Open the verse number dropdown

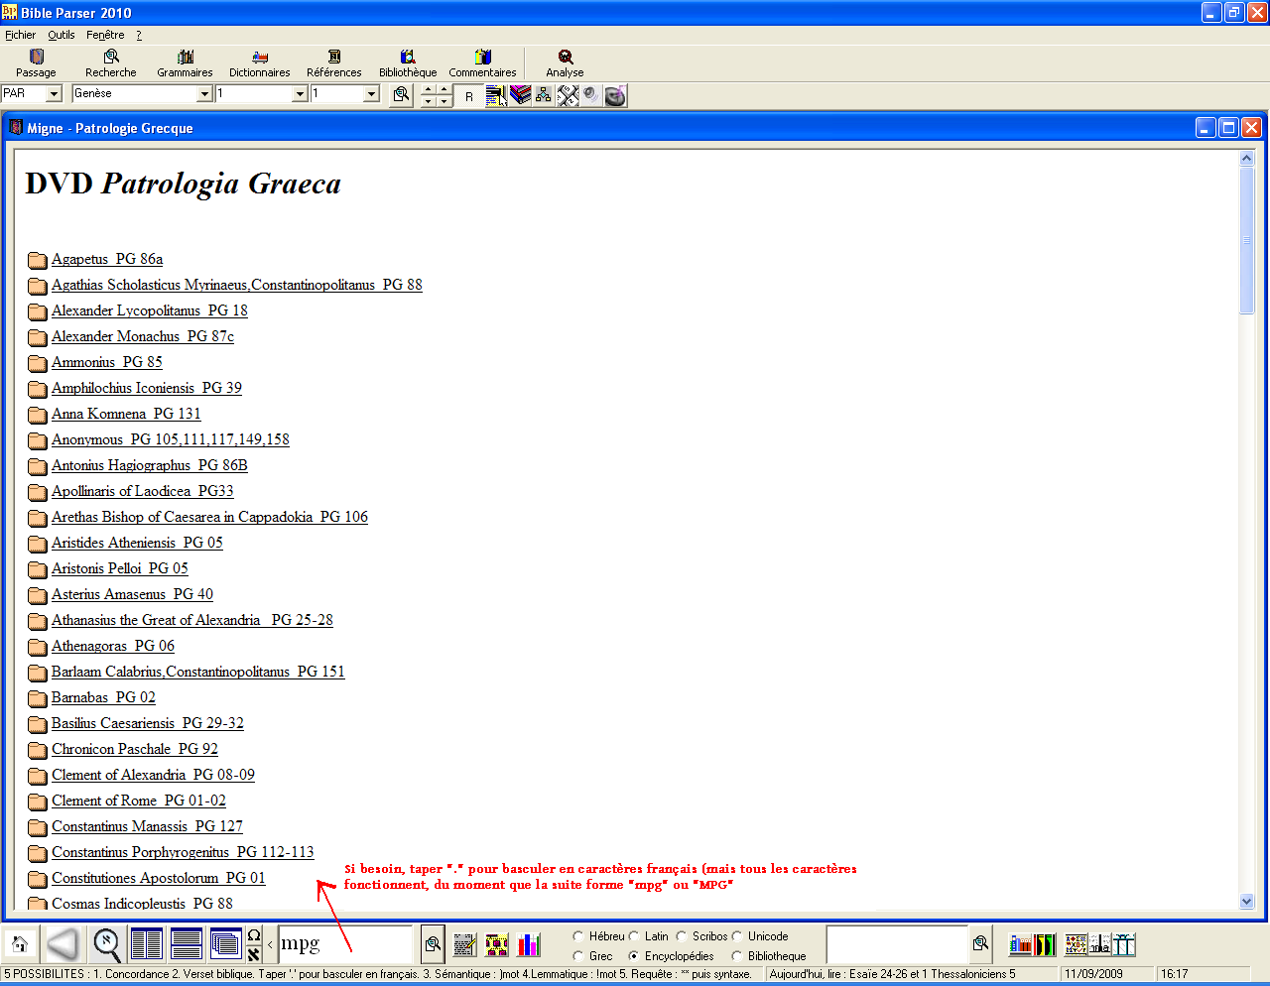(x=371, y=93)
